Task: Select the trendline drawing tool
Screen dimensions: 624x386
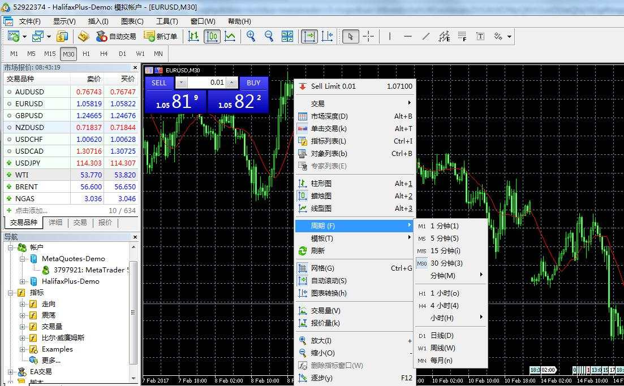Action: point(426,37)
